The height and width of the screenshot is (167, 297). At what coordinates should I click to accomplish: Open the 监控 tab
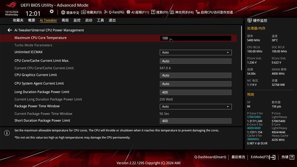[x=77, y=20]
